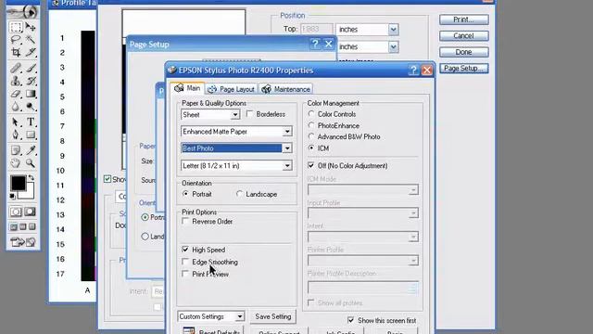This screenshot has width=593, height=334.
Task: Select the Eraser tool
Action: coord(16,94)
